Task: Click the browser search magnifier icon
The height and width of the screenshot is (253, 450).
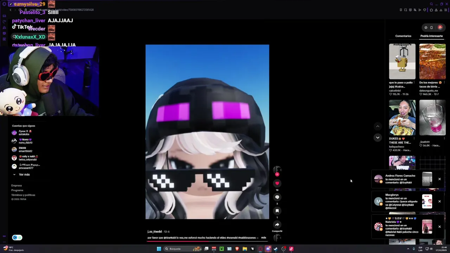Action: (431, 4)
